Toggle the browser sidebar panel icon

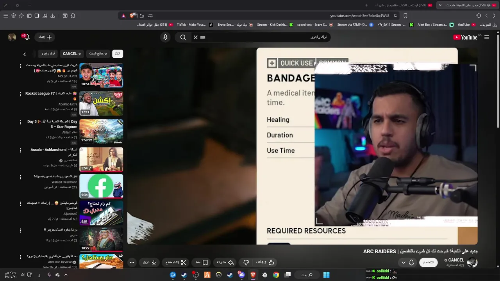[x=37, y=16]
